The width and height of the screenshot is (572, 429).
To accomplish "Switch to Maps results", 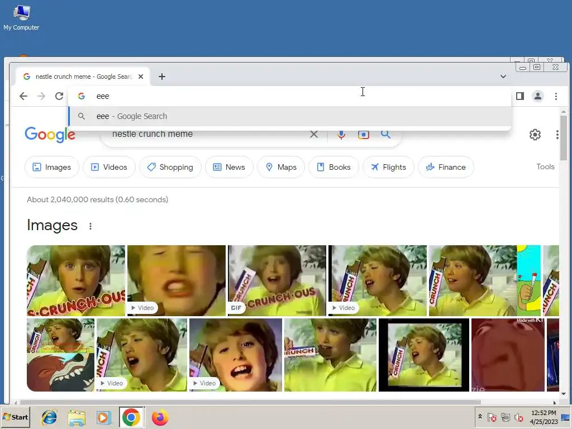I will tap(281, 167).
